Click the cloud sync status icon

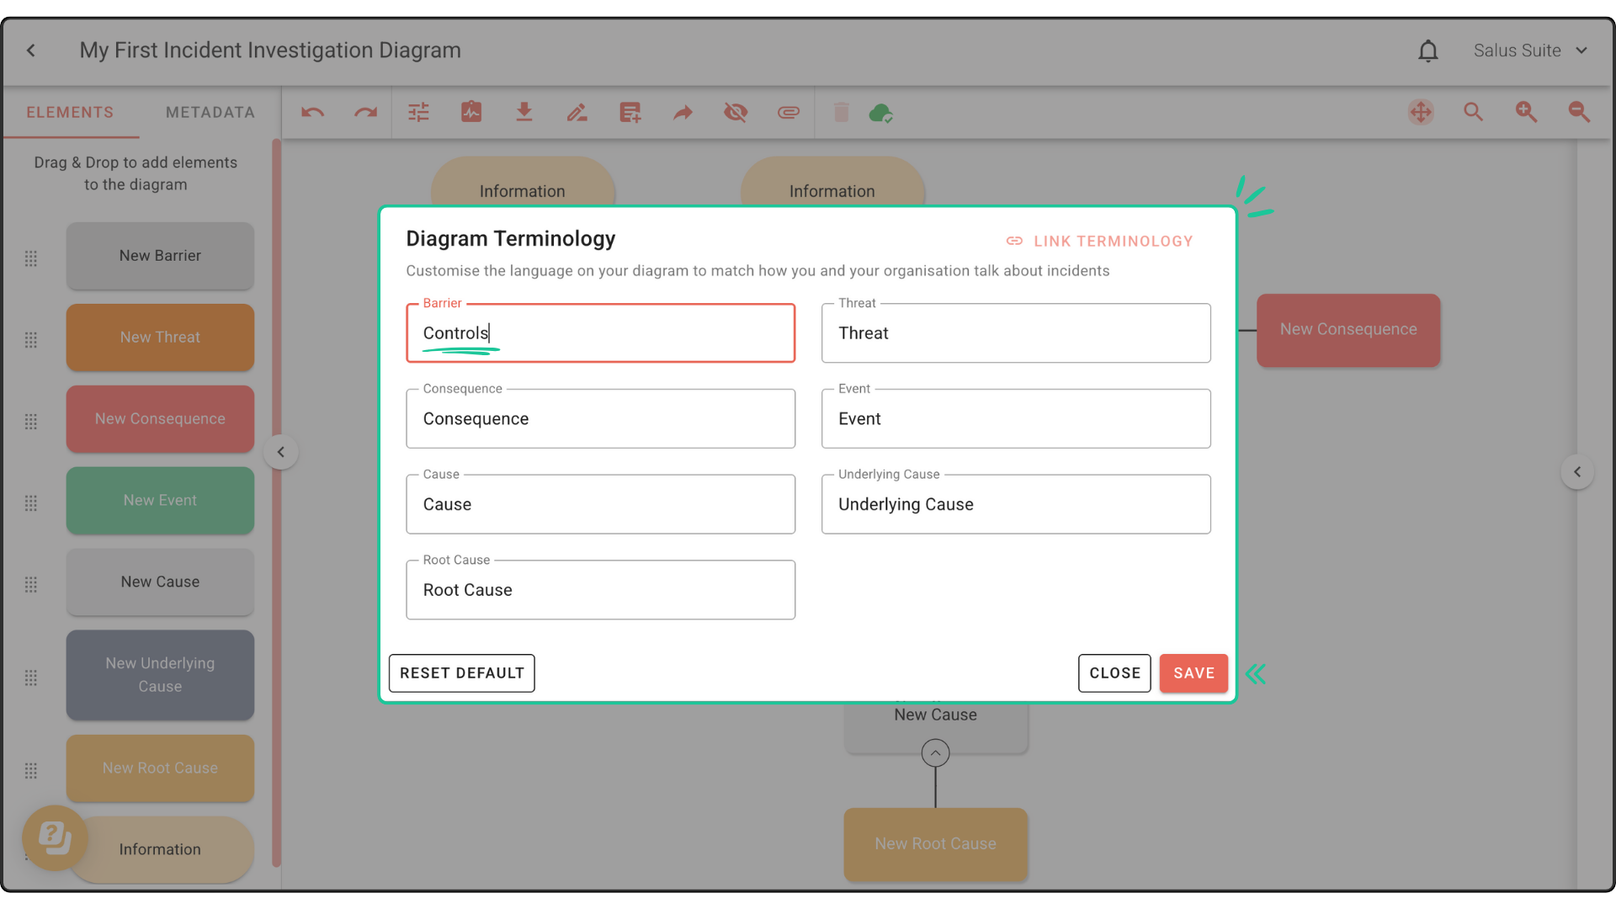click(880, 113)
